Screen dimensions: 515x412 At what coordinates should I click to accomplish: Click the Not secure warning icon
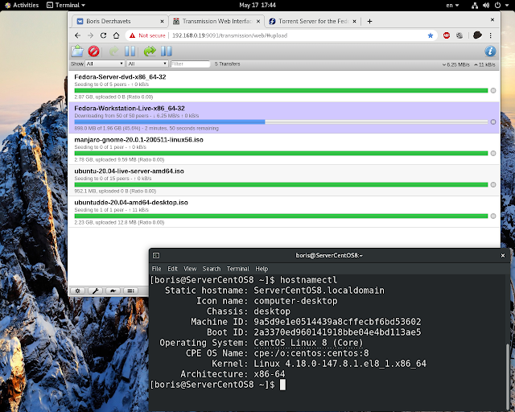coord(132,35)
